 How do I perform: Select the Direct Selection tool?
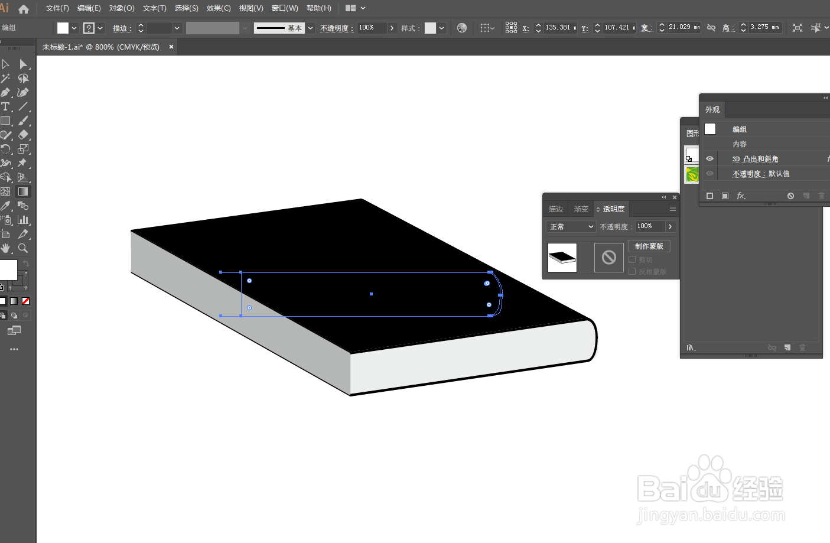tap(23, 64)
